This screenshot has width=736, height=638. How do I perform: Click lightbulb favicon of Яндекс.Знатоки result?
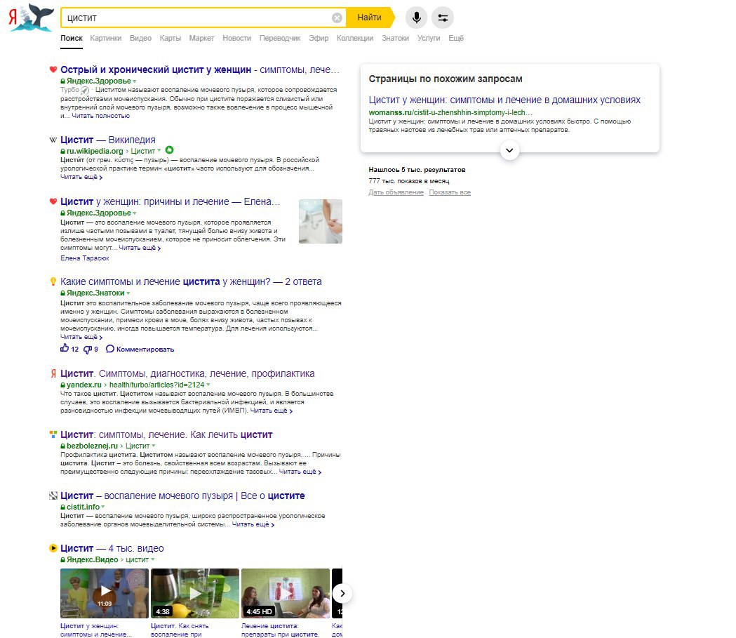(53, 281)
